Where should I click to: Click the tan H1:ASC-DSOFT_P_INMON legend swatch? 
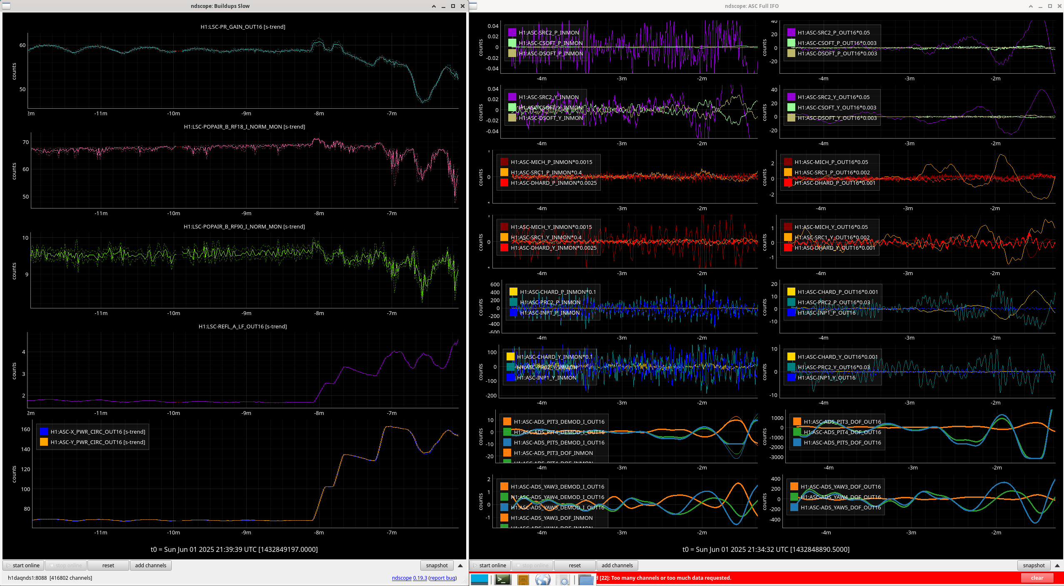[512, 53]
